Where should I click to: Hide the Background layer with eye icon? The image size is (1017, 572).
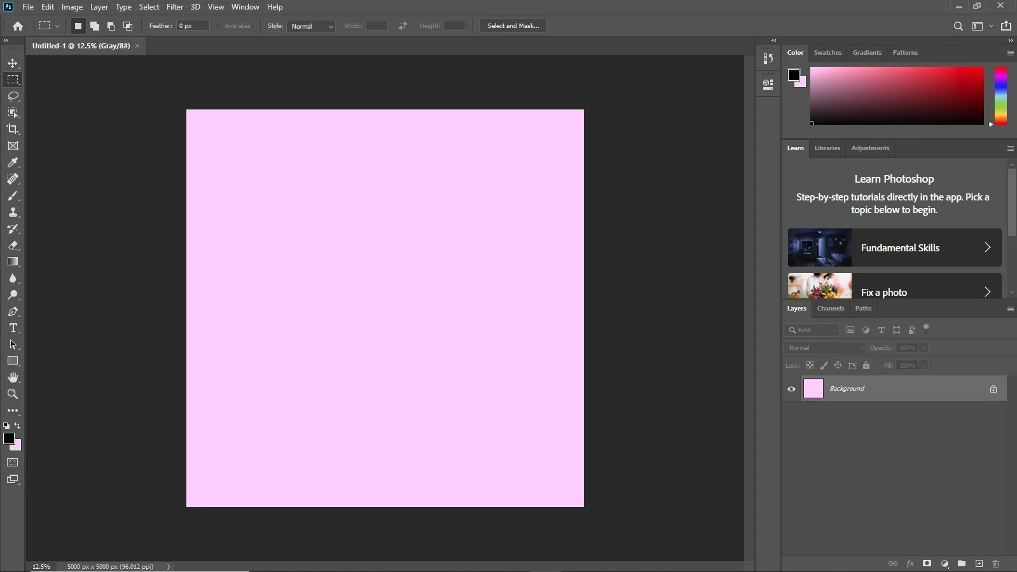tap(791, 389)
